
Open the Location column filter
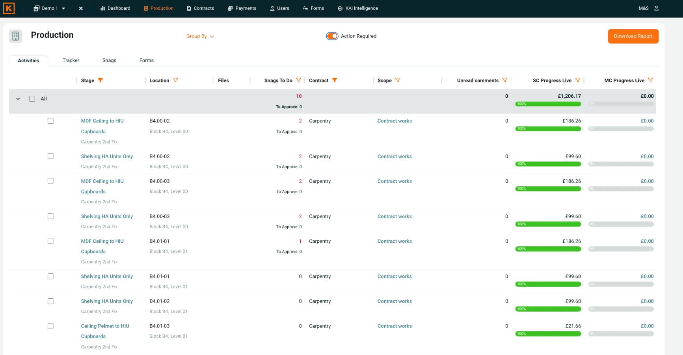pyautogui.click(x=175, y=80)
